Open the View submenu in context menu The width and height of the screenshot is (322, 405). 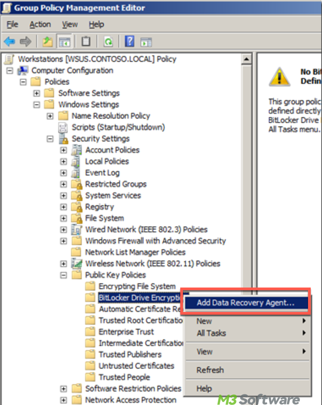tap(247, 352)
